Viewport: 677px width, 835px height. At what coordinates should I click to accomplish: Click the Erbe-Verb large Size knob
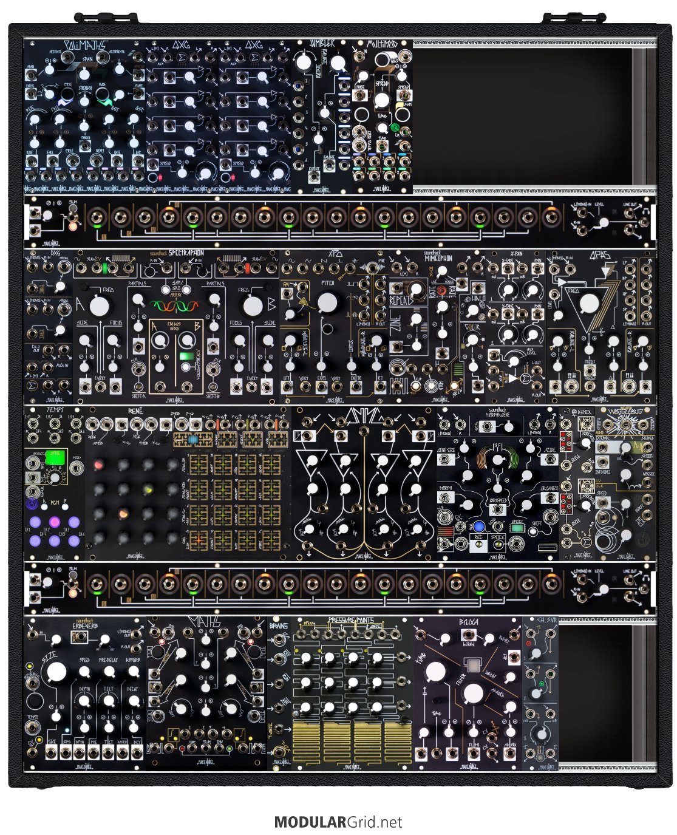(56, 672)
